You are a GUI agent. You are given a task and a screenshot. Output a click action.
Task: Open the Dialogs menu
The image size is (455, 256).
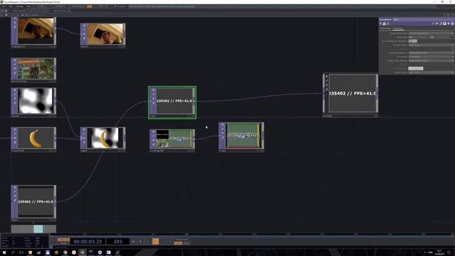tap(19, 6)
